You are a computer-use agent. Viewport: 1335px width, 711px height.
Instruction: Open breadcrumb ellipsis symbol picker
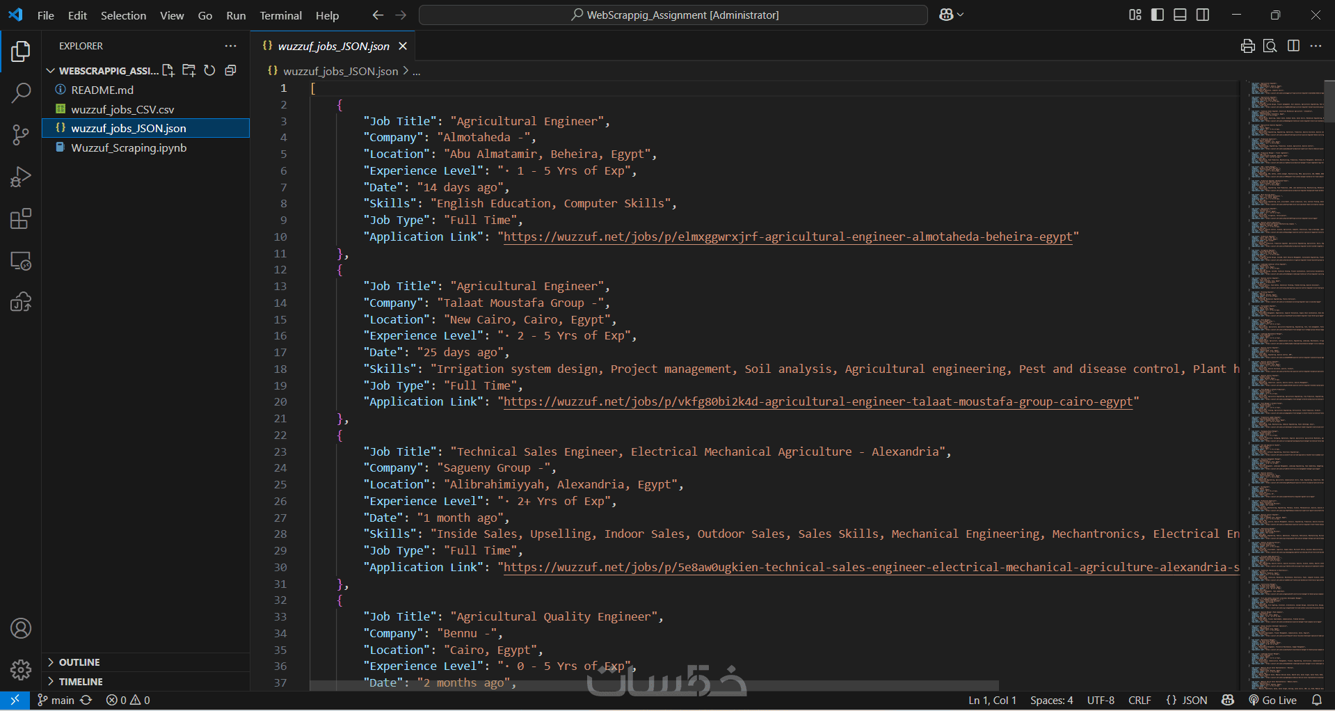[x=416, y=72]
